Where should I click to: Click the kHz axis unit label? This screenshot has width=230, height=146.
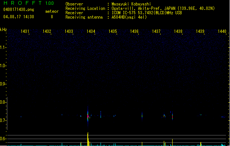click(3, 30)
